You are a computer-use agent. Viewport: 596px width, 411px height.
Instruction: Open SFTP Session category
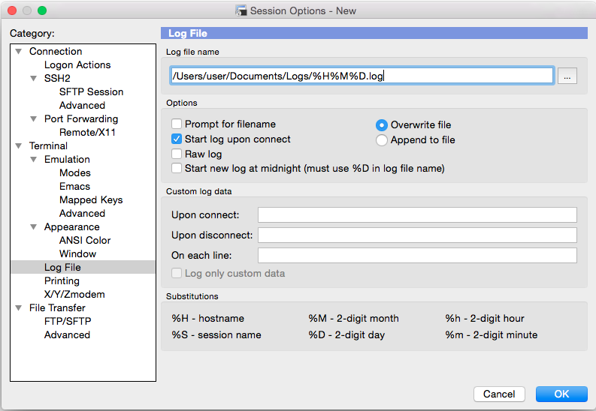[x=91, y=91]
